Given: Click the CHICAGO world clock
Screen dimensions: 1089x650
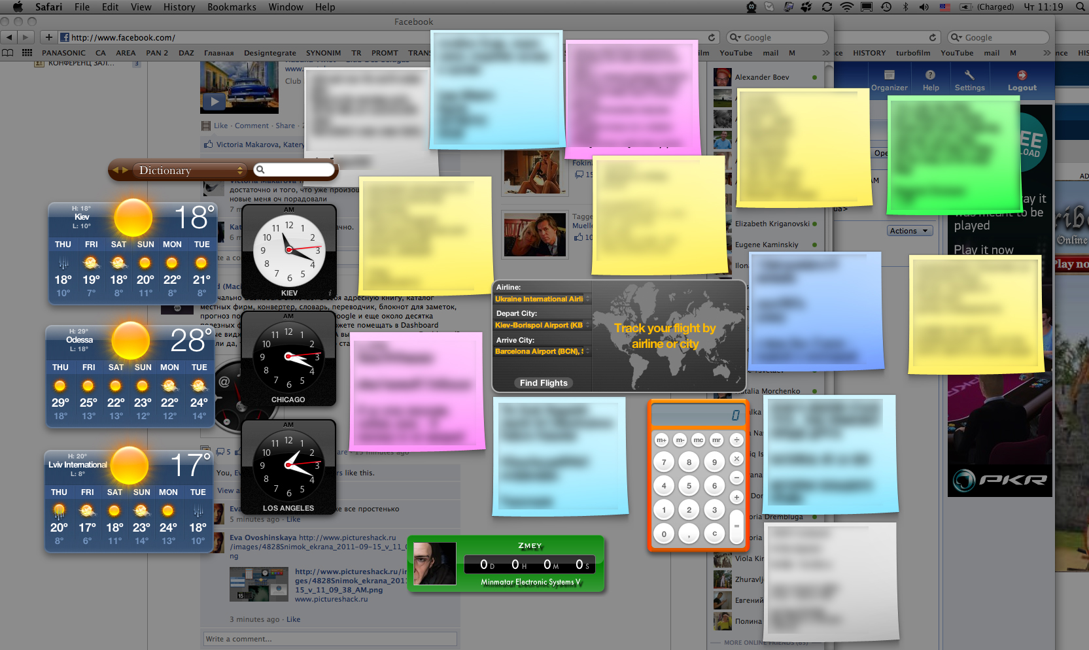Looking at the screenshot, I should [x=288, y=358].
